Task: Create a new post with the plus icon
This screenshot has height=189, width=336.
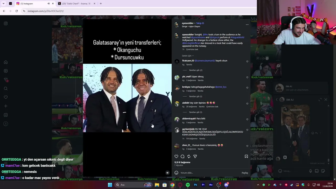Action: (x=6, y=106)
